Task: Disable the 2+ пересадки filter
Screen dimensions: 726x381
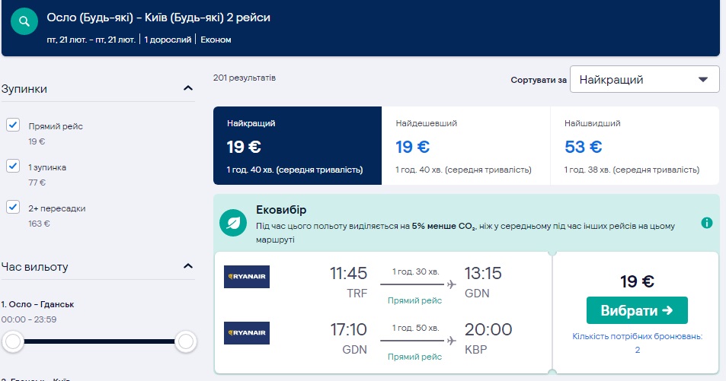Action: [x=13, y=208]
